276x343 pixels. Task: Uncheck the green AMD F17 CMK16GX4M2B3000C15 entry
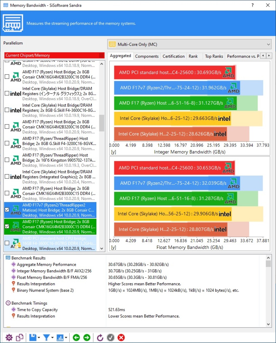7,226
